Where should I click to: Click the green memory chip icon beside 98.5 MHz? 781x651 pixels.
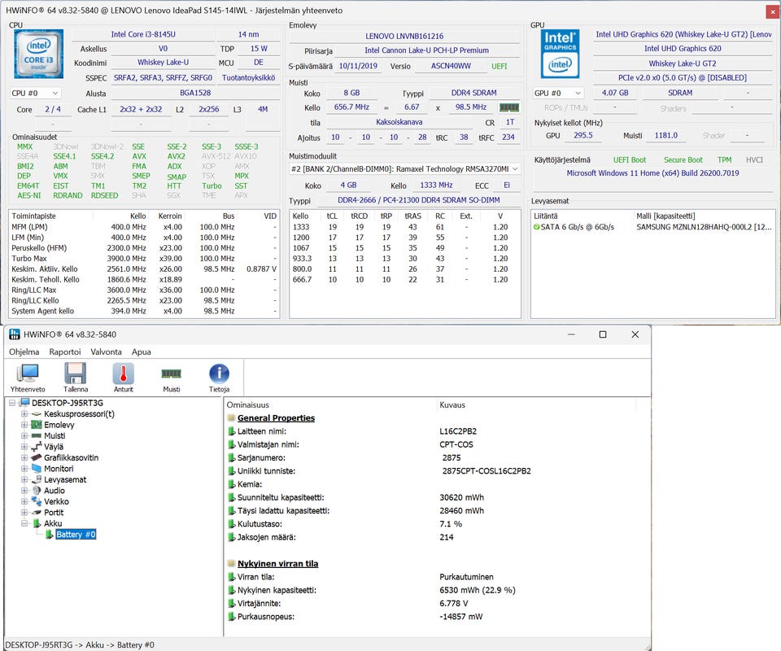click(x=509, y=107)
